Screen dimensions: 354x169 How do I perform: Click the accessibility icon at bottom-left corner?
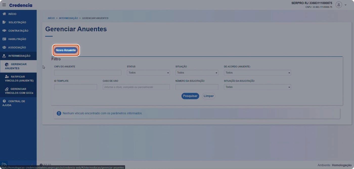[4, 164]
